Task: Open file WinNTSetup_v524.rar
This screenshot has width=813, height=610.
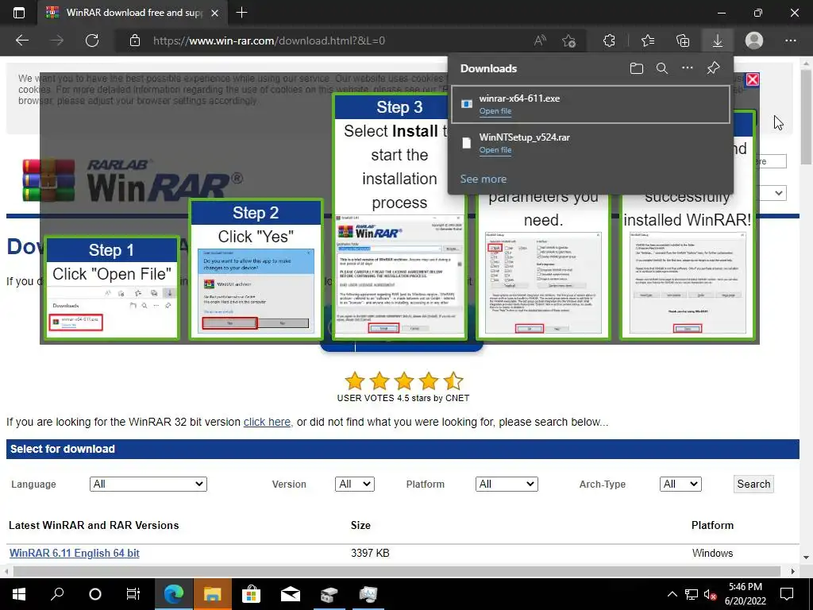Action: (495, 150)
